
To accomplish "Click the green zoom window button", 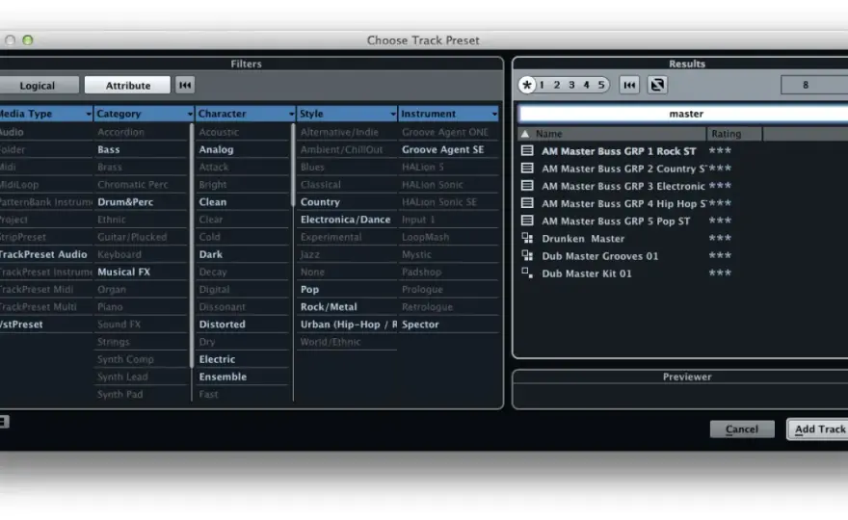I will tap(28, 40).
